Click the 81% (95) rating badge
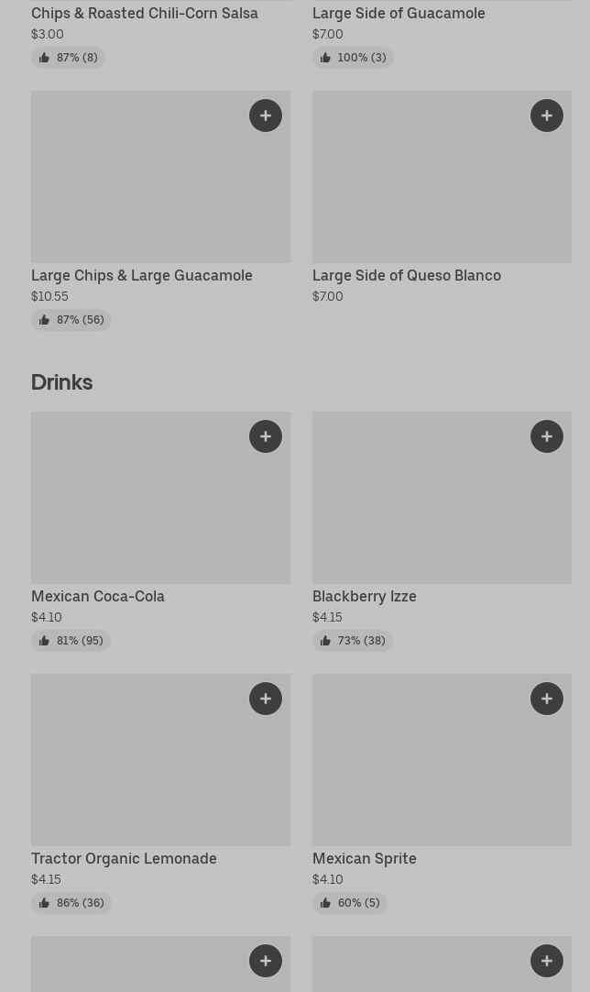Image resolution: width=590 pixels, height=992 pixels. [71, 641]
